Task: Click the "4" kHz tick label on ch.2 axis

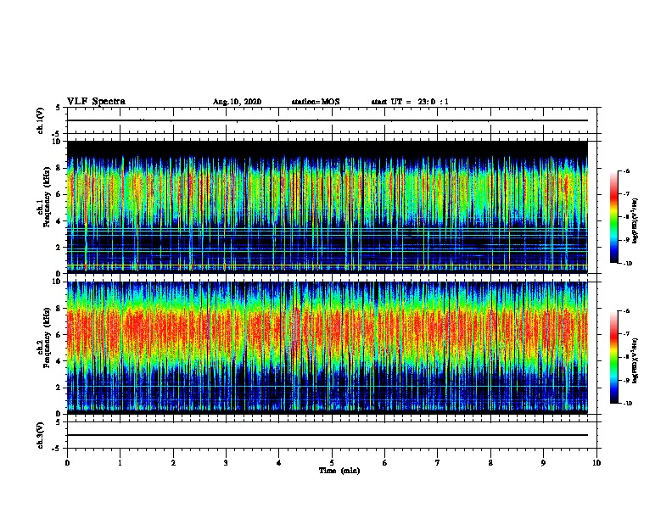Action: pos(59,361)
